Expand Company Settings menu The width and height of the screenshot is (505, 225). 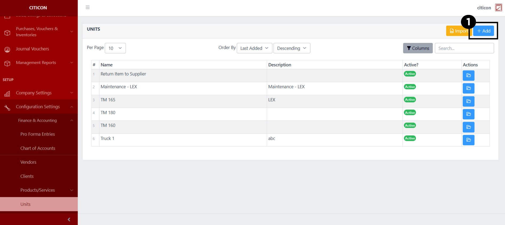[39, 93]
